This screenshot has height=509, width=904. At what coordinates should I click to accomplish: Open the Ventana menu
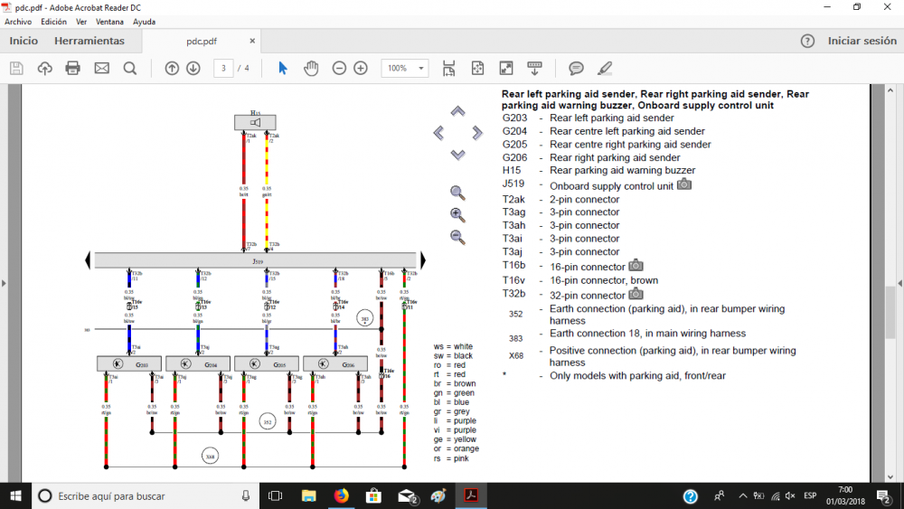click(x=109, y=22)
